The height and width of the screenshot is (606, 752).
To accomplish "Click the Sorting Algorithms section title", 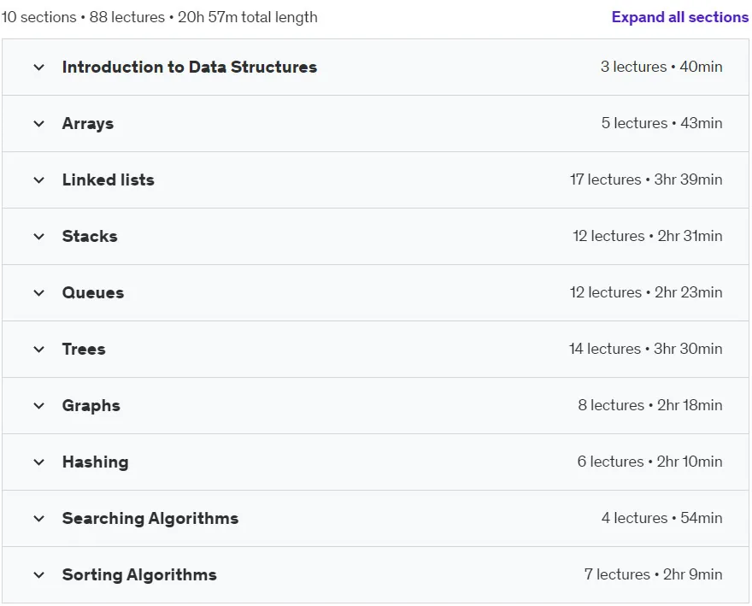I will (x=139, y=575).
